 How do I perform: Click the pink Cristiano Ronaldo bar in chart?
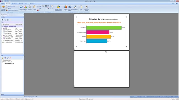pyautogui.click(x=98, y=32)
